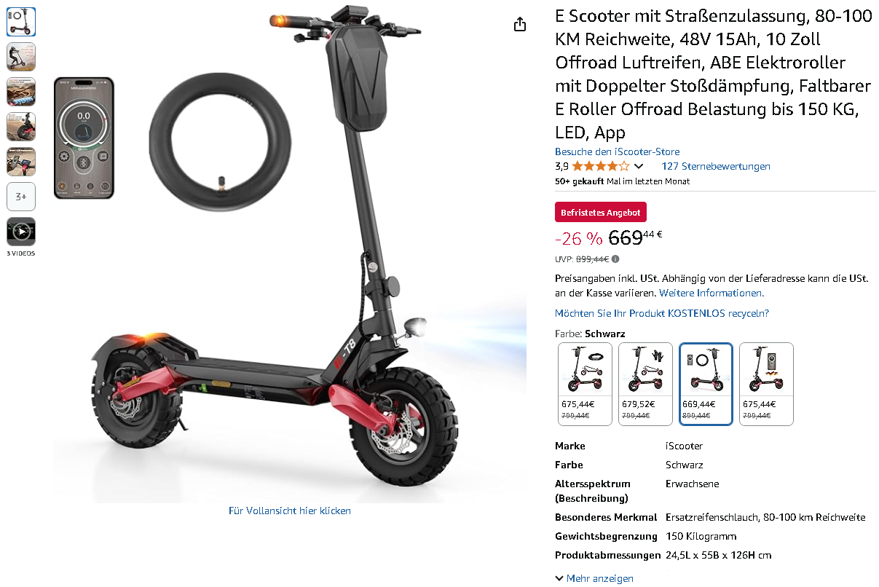Open 127 Sternebewertungen reviews link
The width and height of the screenshot is (879, 587).
pyautogui.click(x=715, y=166)
